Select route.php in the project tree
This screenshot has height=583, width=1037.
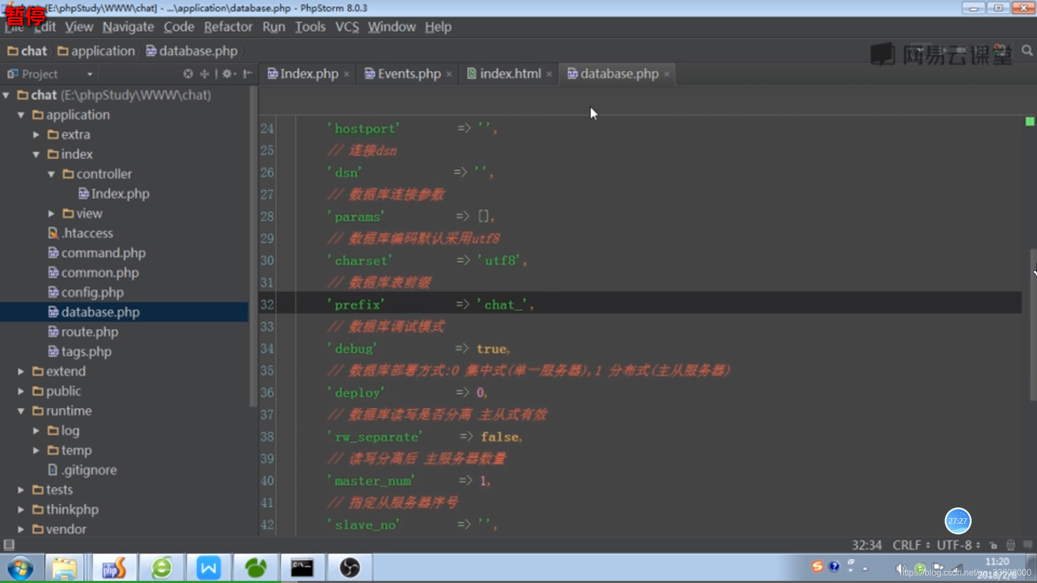(83, 332)
